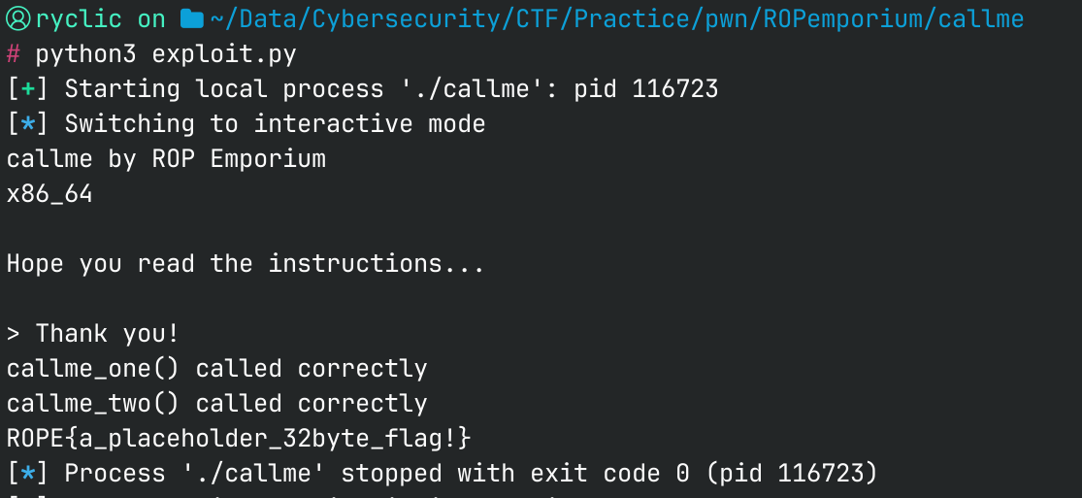Screen dimensions: 1082x498
Task: Click the green plus status marker
Action: coord(28,89)
